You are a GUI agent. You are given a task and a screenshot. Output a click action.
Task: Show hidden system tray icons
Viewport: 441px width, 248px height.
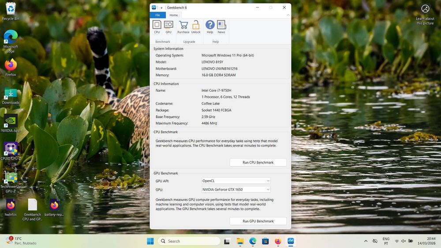pos(366,241)
